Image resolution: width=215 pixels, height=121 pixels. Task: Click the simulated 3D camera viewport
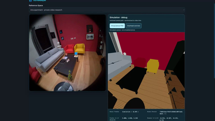tap(146, 71)
